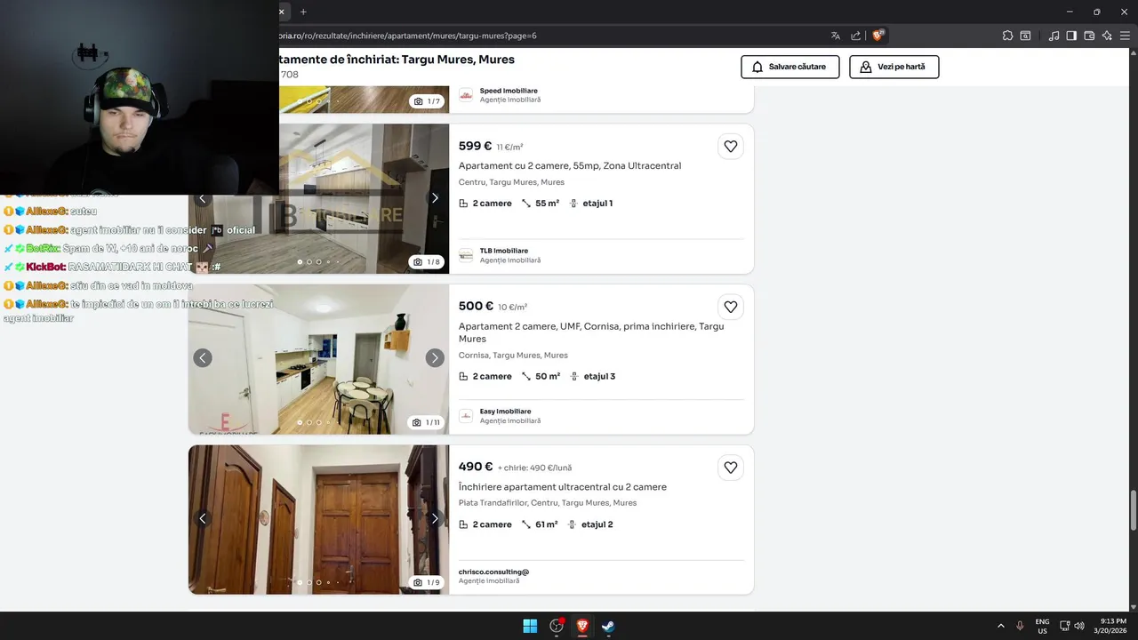Open the browser extensions puzzle icon
This screenshot has width=1138, height=640.
(x=1007, y=36)
